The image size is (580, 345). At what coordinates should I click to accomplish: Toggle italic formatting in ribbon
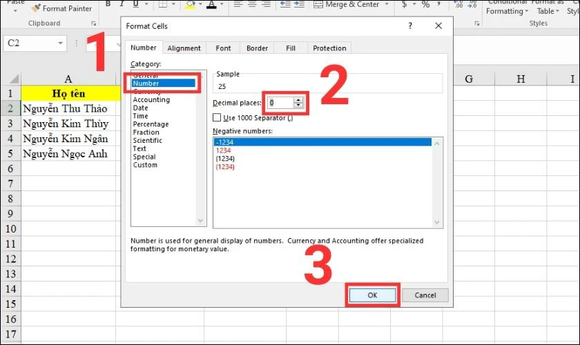[x=122, y=3]
